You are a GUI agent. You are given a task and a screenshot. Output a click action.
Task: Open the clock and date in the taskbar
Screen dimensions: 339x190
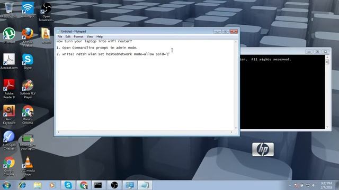click(326, 185)
